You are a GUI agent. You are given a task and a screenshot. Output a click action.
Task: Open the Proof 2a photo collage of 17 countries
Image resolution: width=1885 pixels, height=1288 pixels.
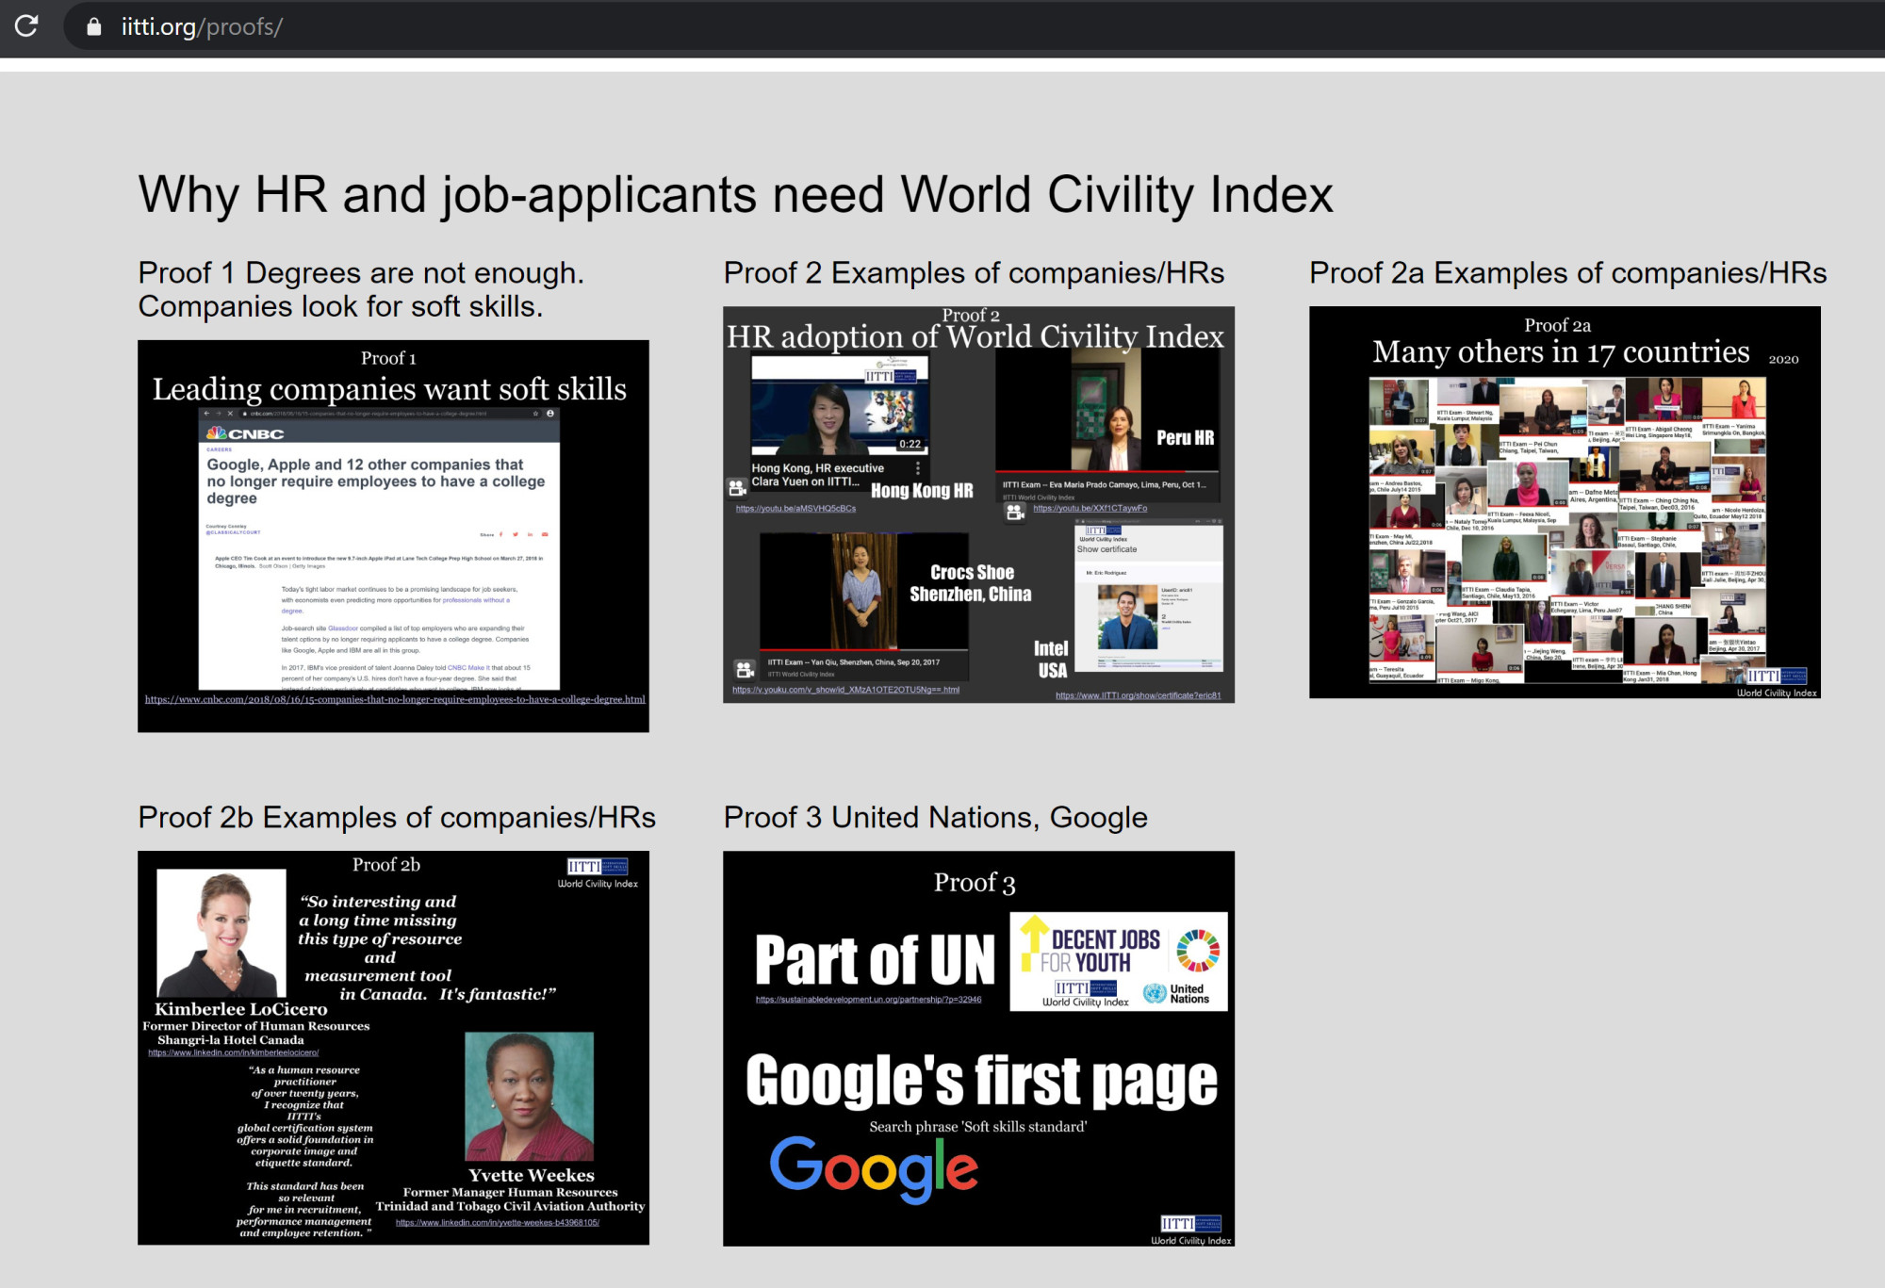(x=1565, y=530)
